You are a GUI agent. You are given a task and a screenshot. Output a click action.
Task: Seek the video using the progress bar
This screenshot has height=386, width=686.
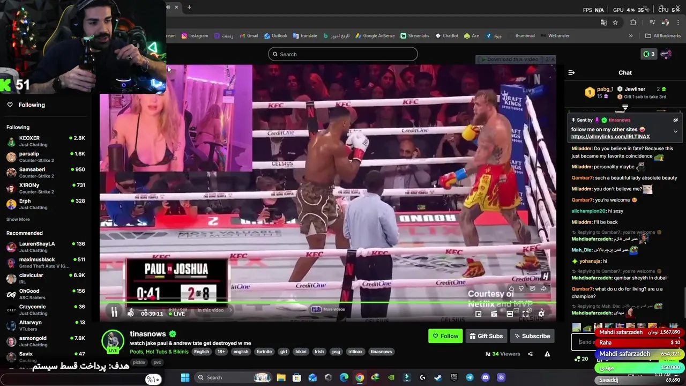[x=327, y=303]
